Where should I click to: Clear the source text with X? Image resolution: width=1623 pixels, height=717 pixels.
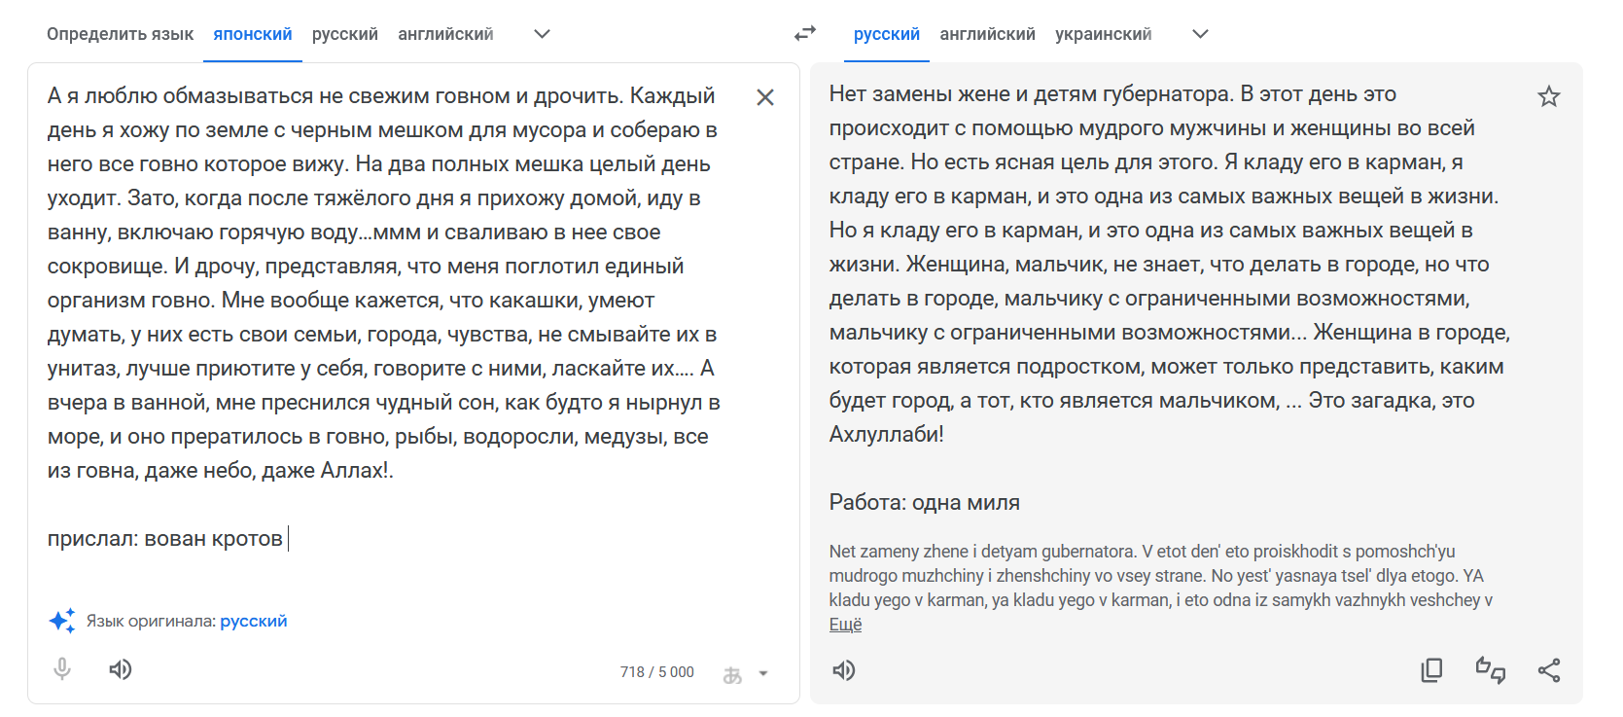point(765,97)
